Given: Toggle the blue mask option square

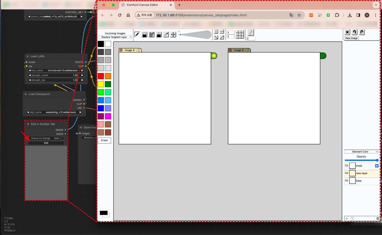Looking at the screenshot, I should click(x=377, y=166).
